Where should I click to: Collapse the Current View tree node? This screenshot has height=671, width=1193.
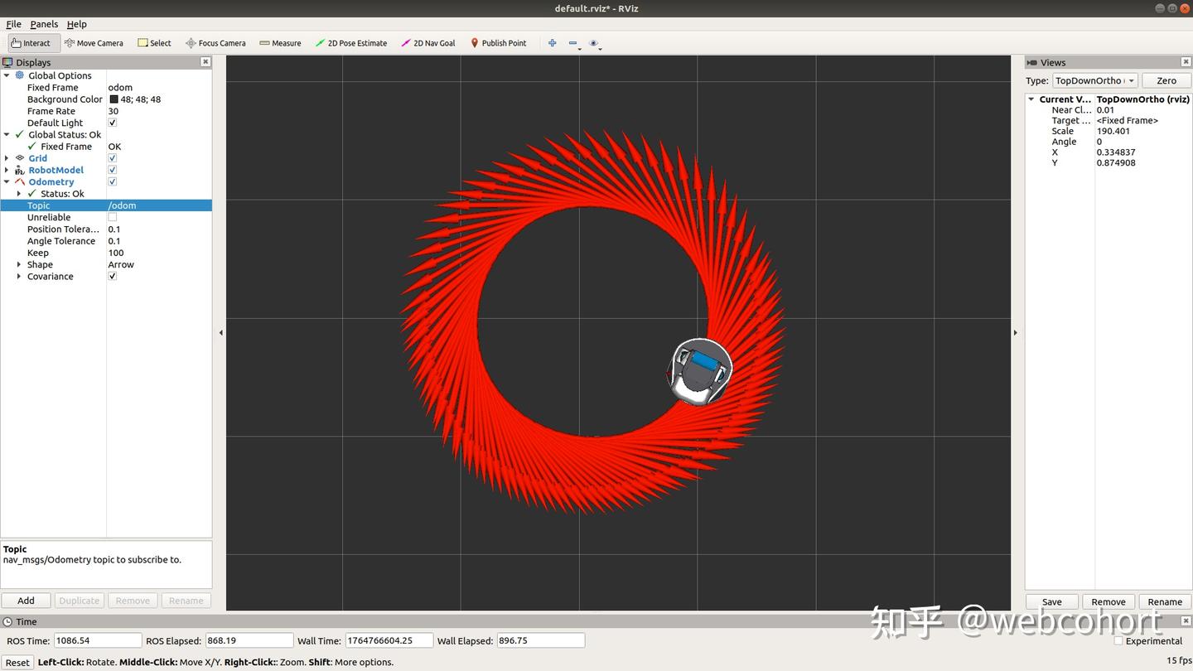(1031, 99)
